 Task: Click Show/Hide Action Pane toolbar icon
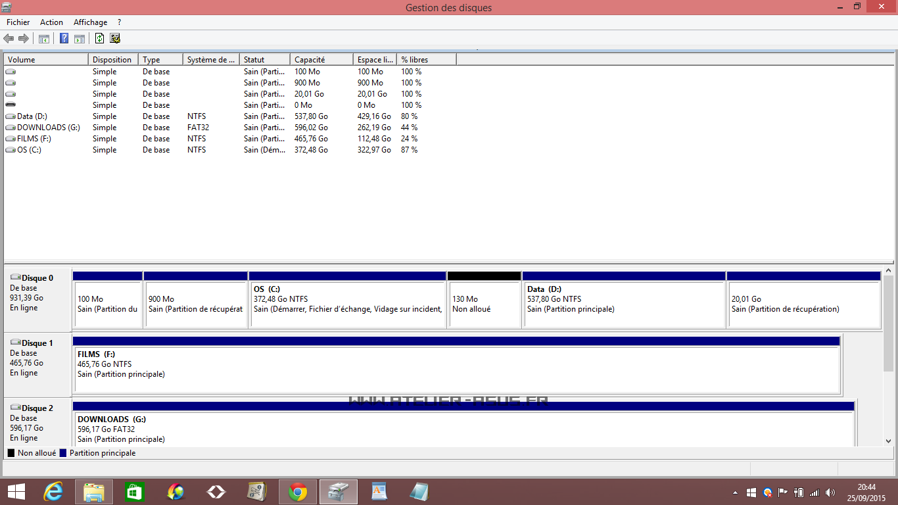point(80,39)
